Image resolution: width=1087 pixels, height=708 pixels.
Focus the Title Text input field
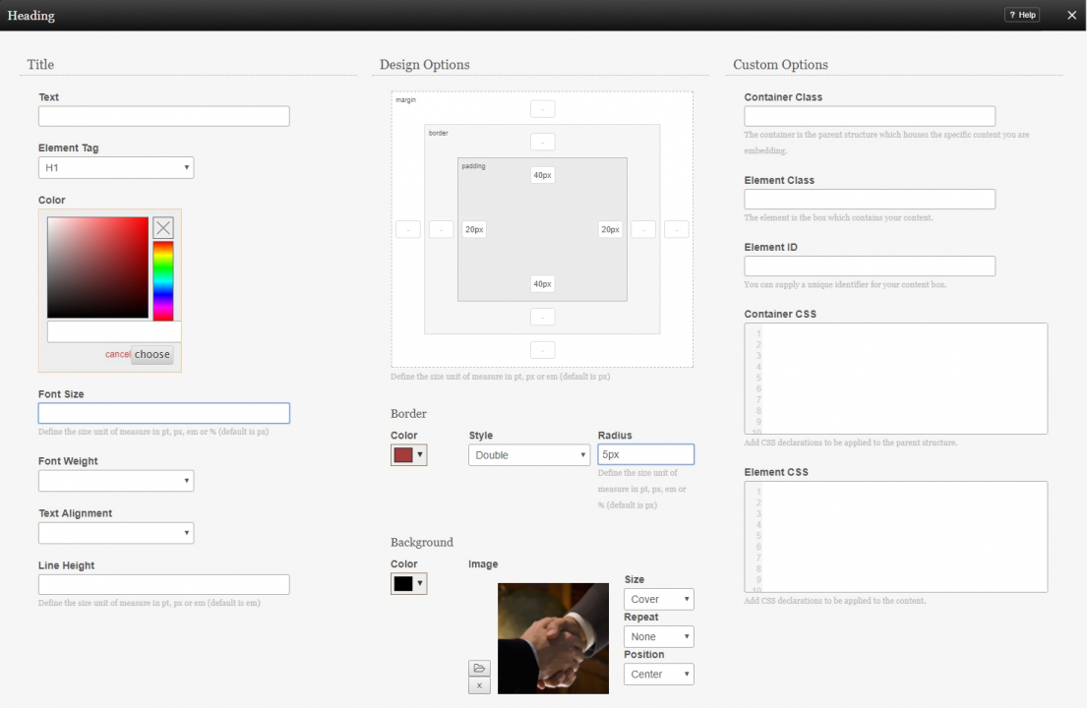163,116
